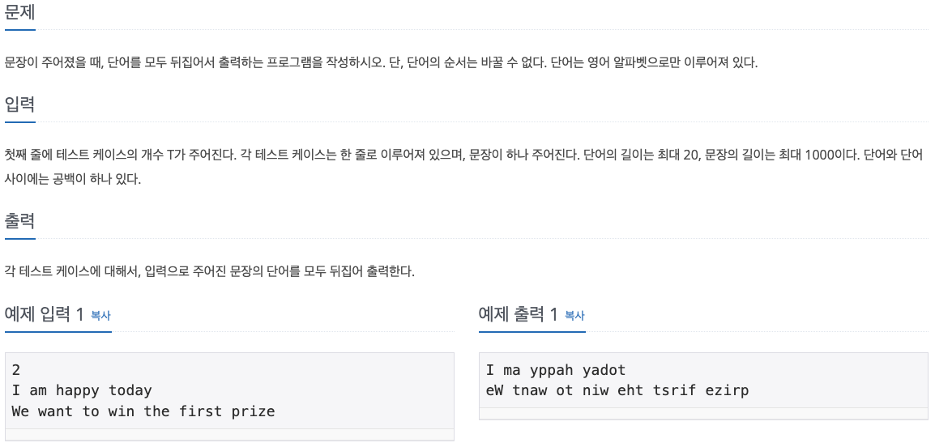Viewport: 935px width, 447px height.
Task: Click the 복사 link beside 예제 입력 1
Action: click(100, 316)
